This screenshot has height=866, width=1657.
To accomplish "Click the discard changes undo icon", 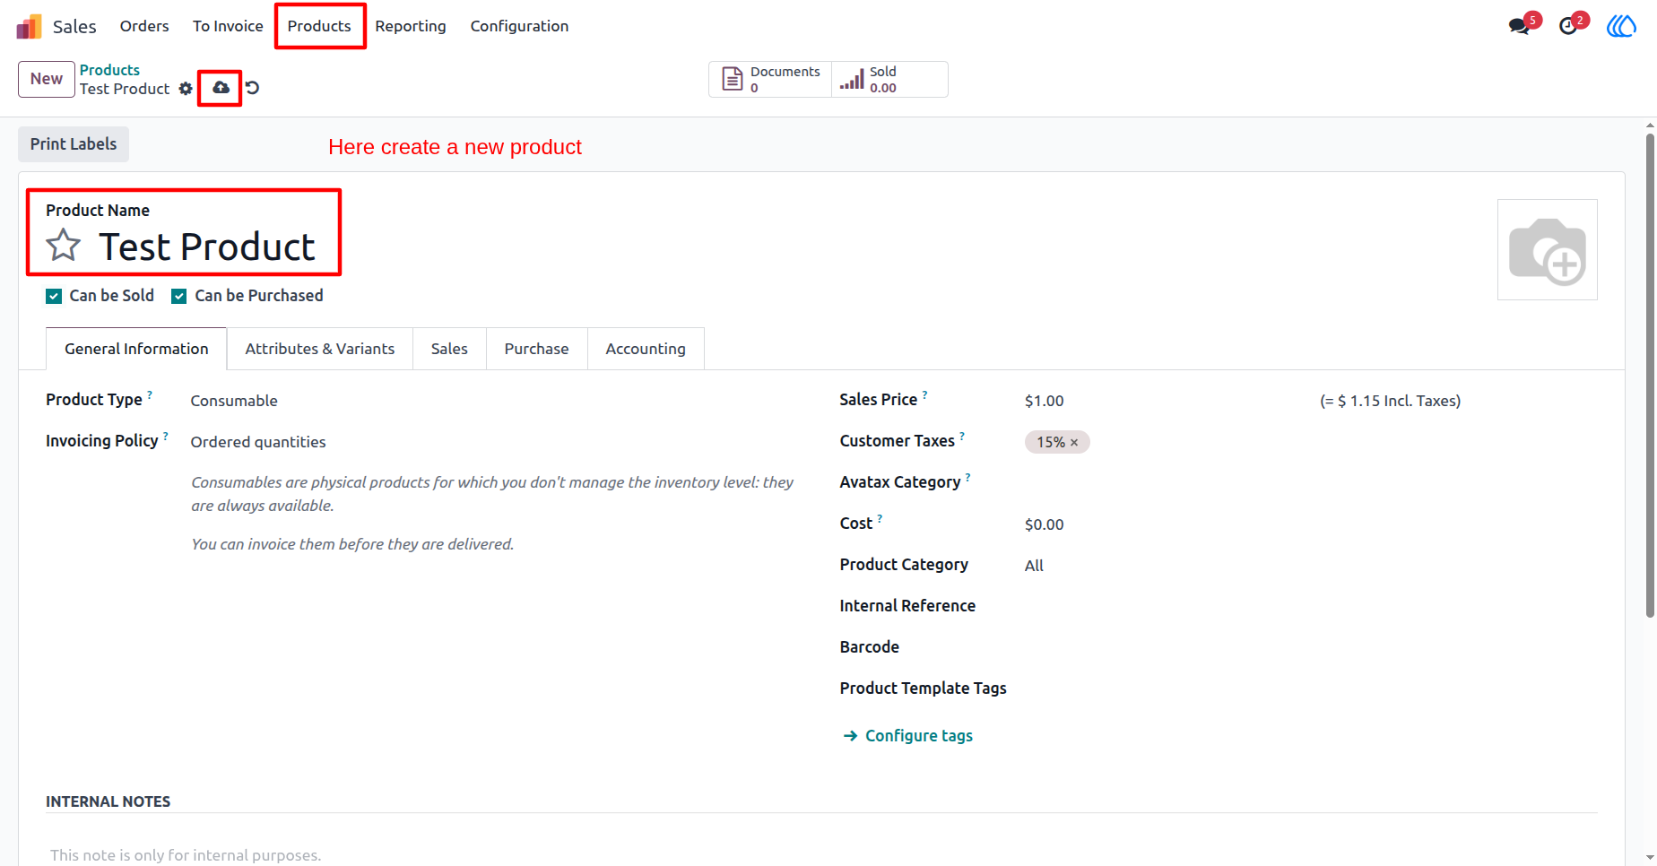I will click(x=253, y=88).
